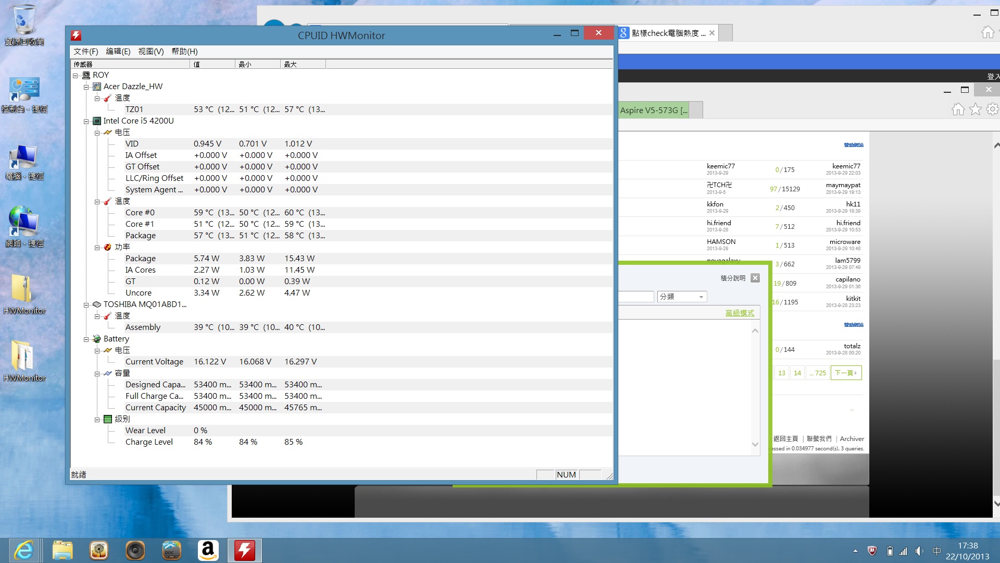The image size is (1000, 563).
Task: Show hidden system tray icons
Action: click(855, 551)
